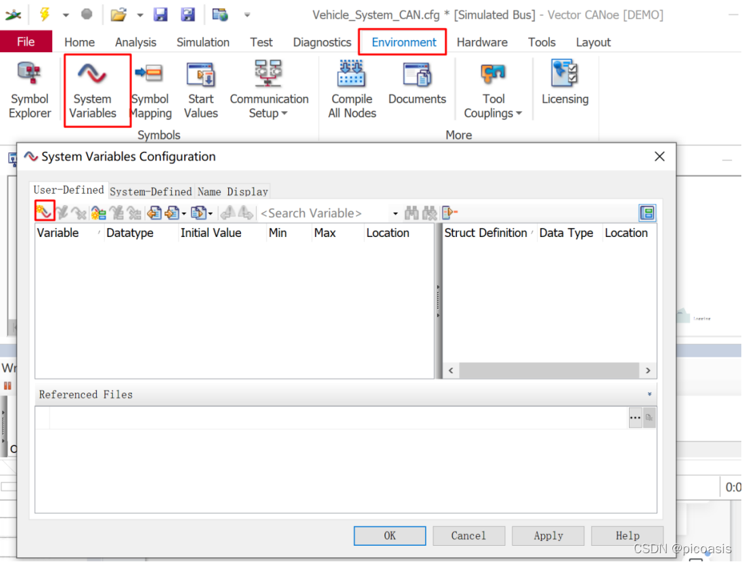The width and height of the screenshot is (742, 562).
Task: Click the New system variable icon
Action: click(45, 212)
